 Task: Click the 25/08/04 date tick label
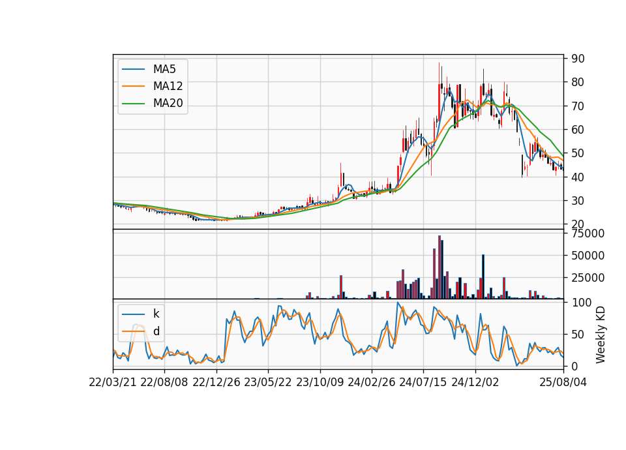[x=563, y=382]
